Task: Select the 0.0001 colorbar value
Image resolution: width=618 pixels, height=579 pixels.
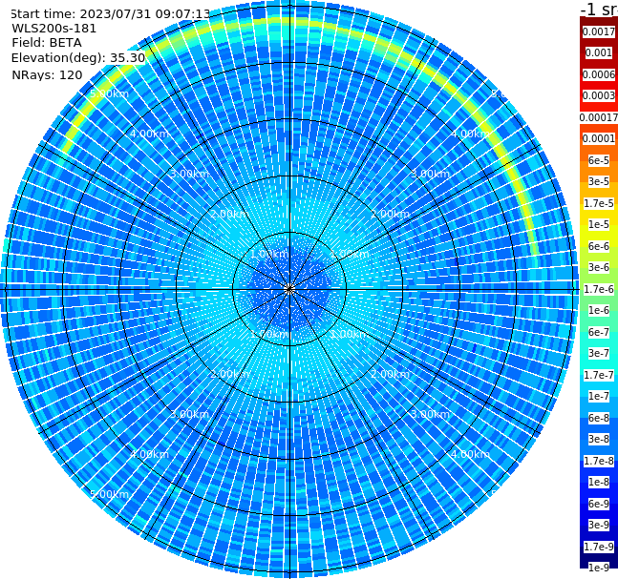Action: click(x=599, y=138)
